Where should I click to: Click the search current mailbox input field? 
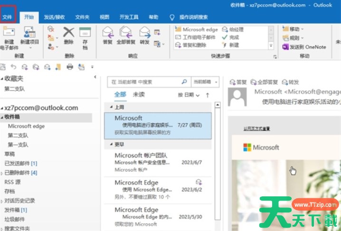[145, 82]
